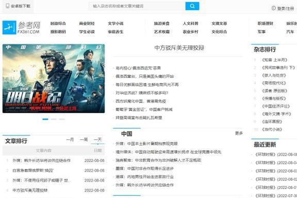This screenshot has width=297, height=198.
Task: Switch article ranking to 一天 tab
Action: (x=98, y=139)
